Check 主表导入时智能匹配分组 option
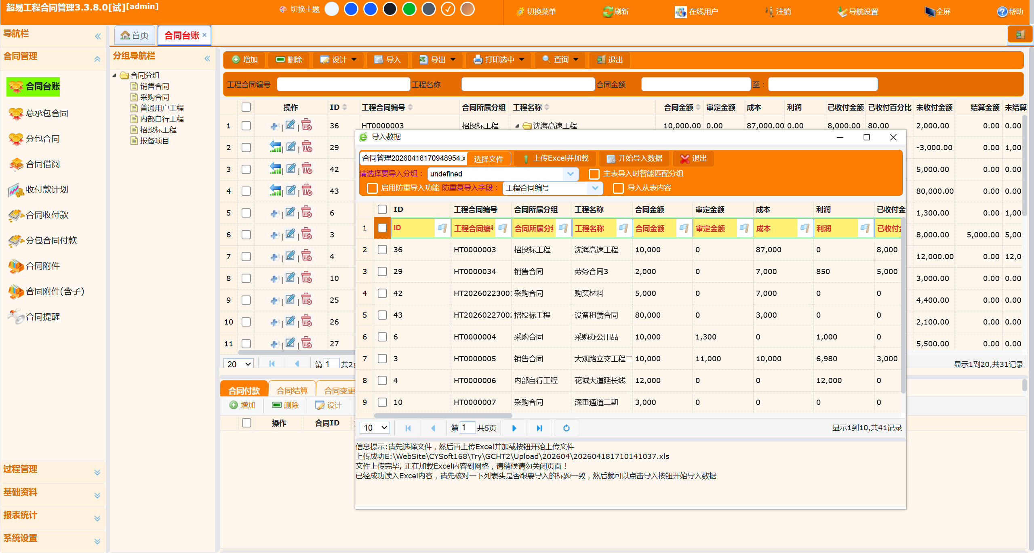 [x=594, y=174]
